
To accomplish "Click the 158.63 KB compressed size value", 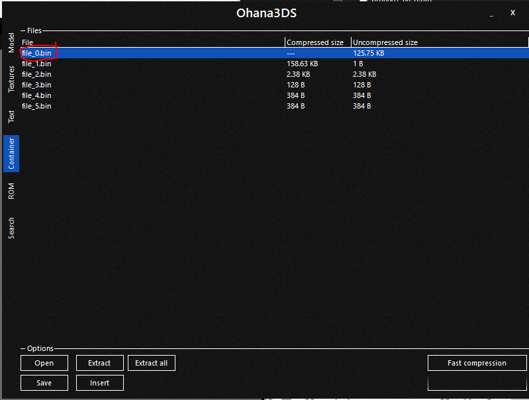I will (x=303, y=64).
